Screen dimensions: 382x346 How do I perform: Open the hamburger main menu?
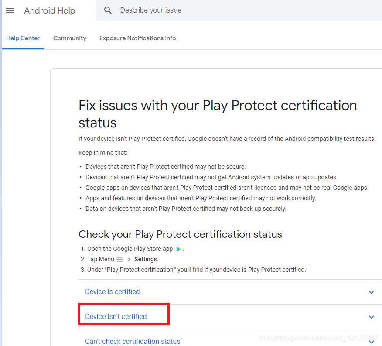(x=10, y=10)
